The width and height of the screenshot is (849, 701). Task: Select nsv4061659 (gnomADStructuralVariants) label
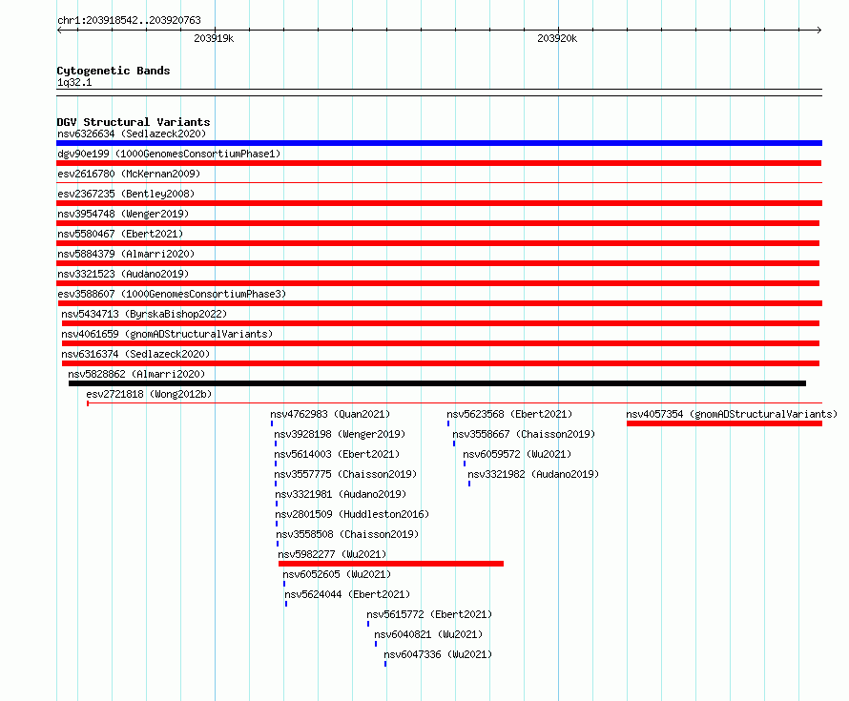pos(167,334)
